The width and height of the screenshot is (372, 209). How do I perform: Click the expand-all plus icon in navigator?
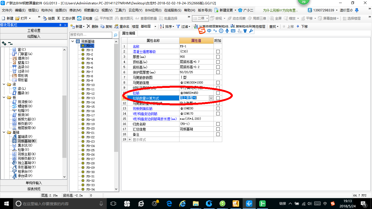coord(4,43)
